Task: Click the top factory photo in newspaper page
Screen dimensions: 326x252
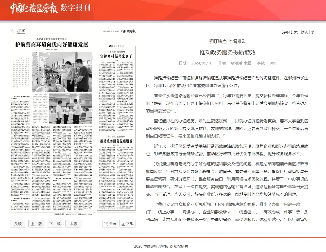Action: click(62, 72)
